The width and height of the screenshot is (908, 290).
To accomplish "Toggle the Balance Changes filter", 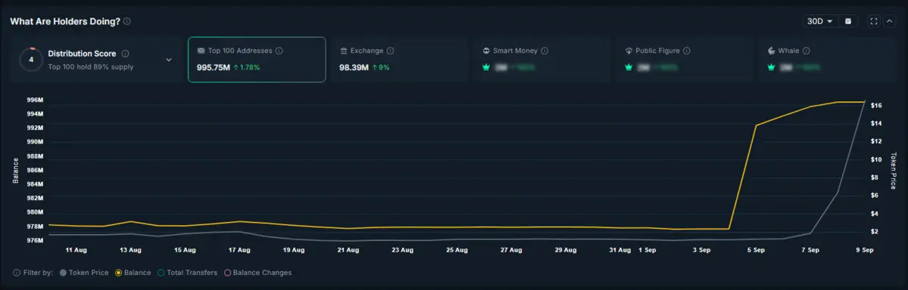I will [257, 272].
